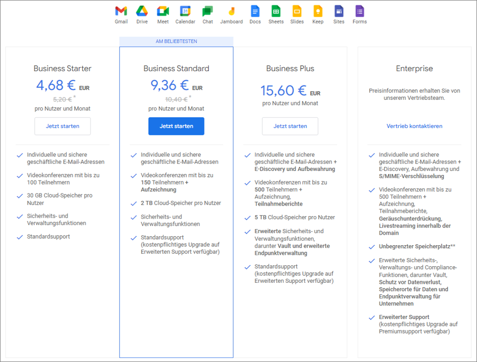The width and height of the screenshot is (477, 362).
Task: Click 'Vault und erweiterte Endpunktverwaltung' text
Action: (292, 249)
